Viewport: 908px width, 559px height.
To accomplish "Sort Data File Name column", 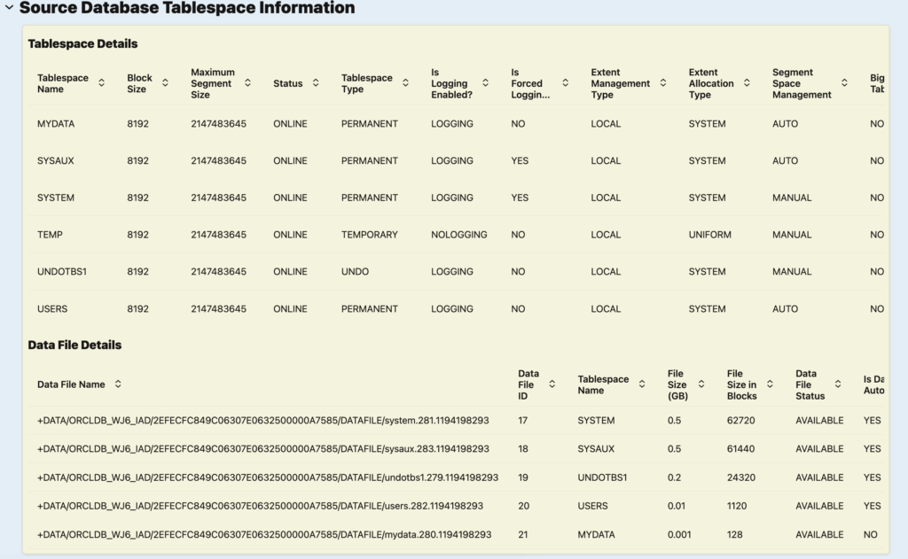I will pos(118,384).
